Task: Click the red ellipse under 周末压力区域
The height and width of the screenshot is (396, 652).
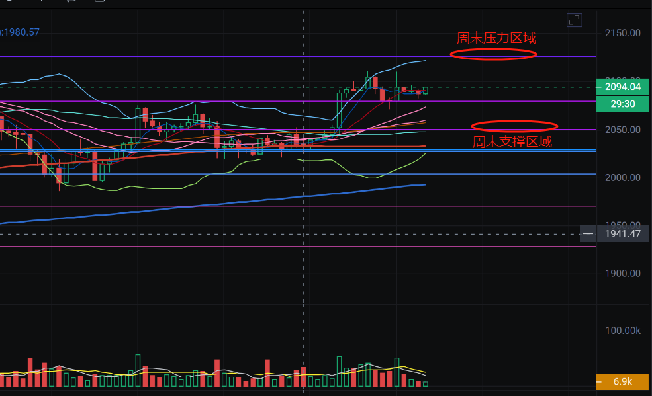Action: [493, 54]
